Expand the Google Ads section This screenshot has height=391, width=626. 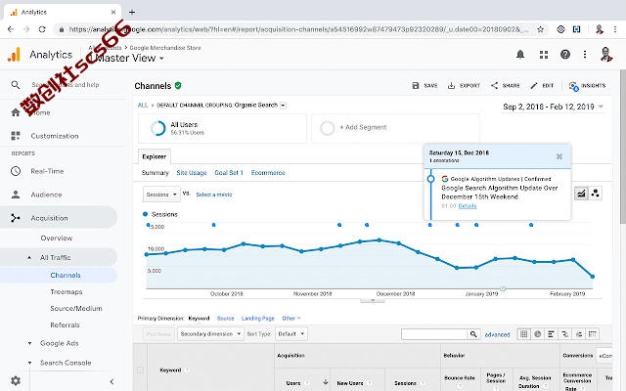pyautogui.click(x=29, y=343)
